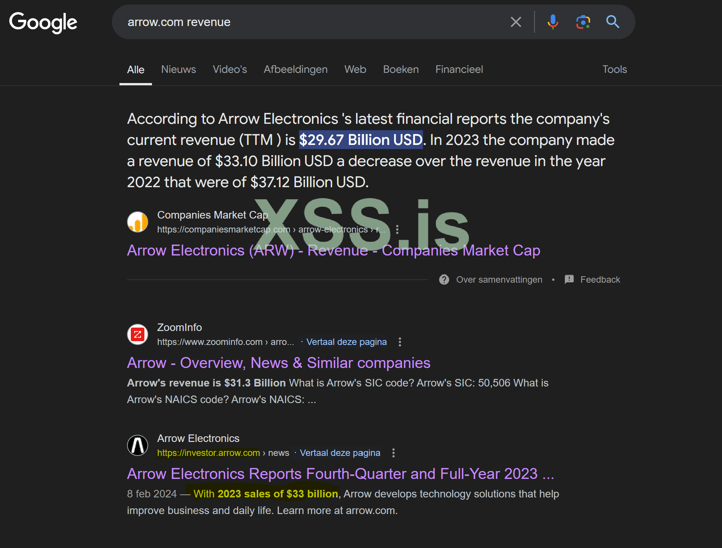Image resolution: width=722 pixels, height=548 pixels.
Task: Switch to the Afbeeldingen tab
Action: click(296, 69)
